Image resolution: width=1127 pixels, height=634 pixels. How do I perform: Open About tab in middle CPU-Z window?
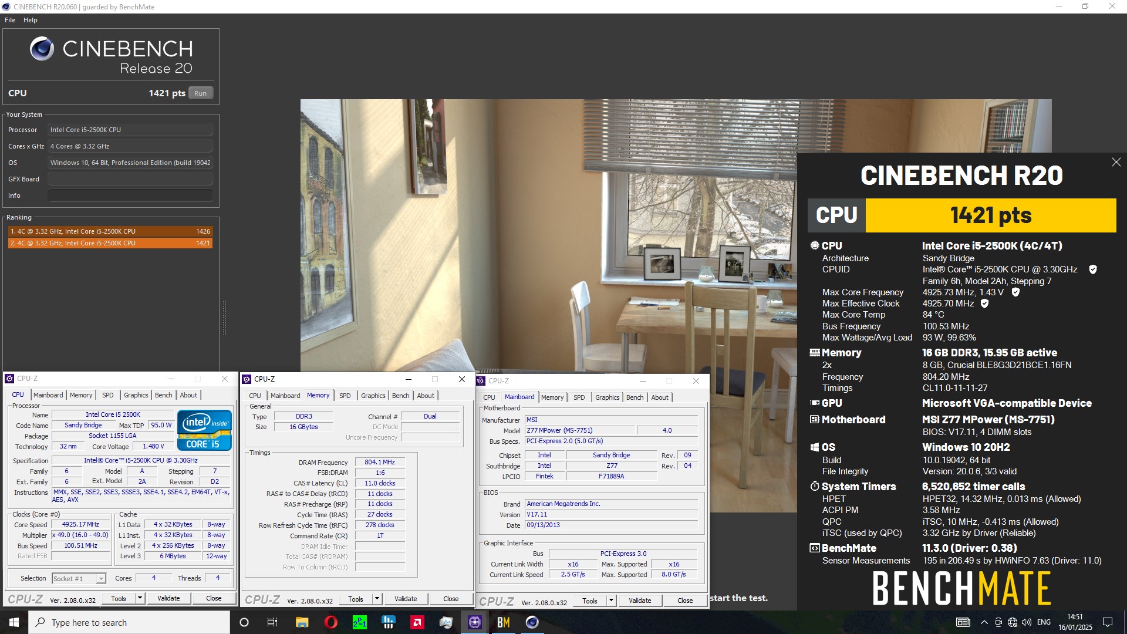[426, 396]
